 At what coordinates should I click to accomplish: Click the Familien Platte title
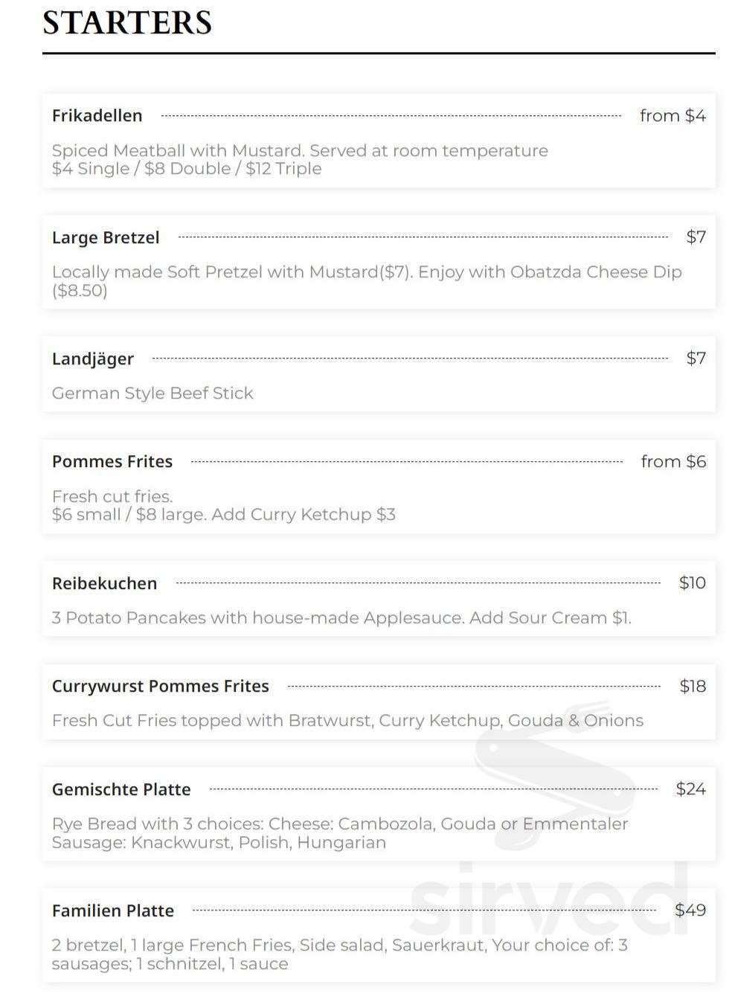pyautogui.click(x=113, y=910)
